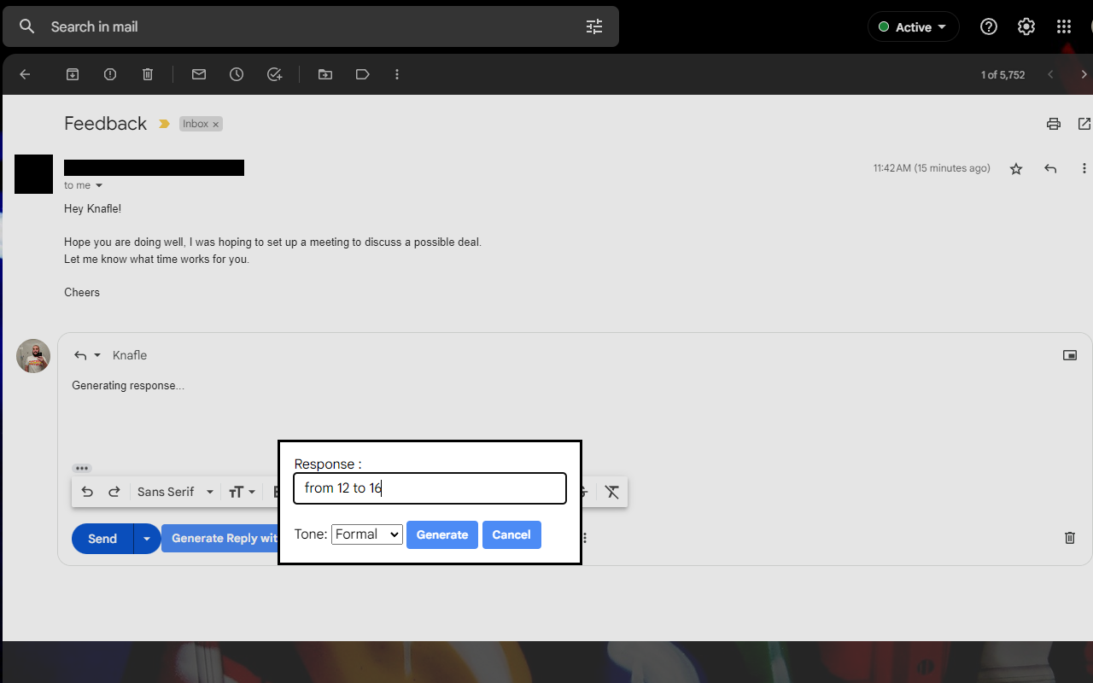1093x683 pixels.
Task: Star the Feedback message
Action: click(1015, 168)
